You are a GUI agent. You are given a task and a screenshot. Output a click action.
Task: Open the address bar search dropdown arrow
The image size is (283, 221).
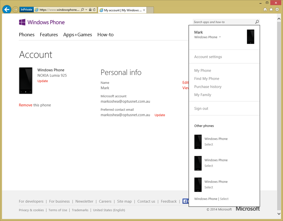click(x=86, y=10)
